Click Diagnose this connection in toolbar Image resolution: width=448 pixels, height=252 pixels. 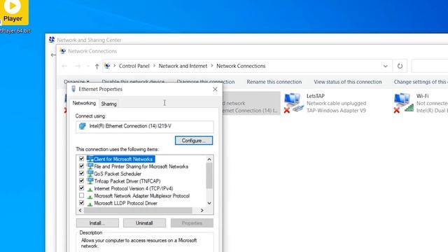206,82
